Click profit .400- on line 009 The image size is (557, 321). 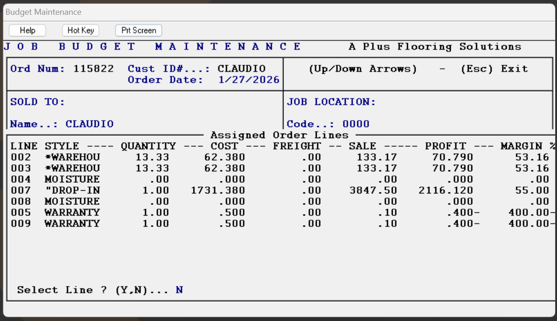pos(463,223)
